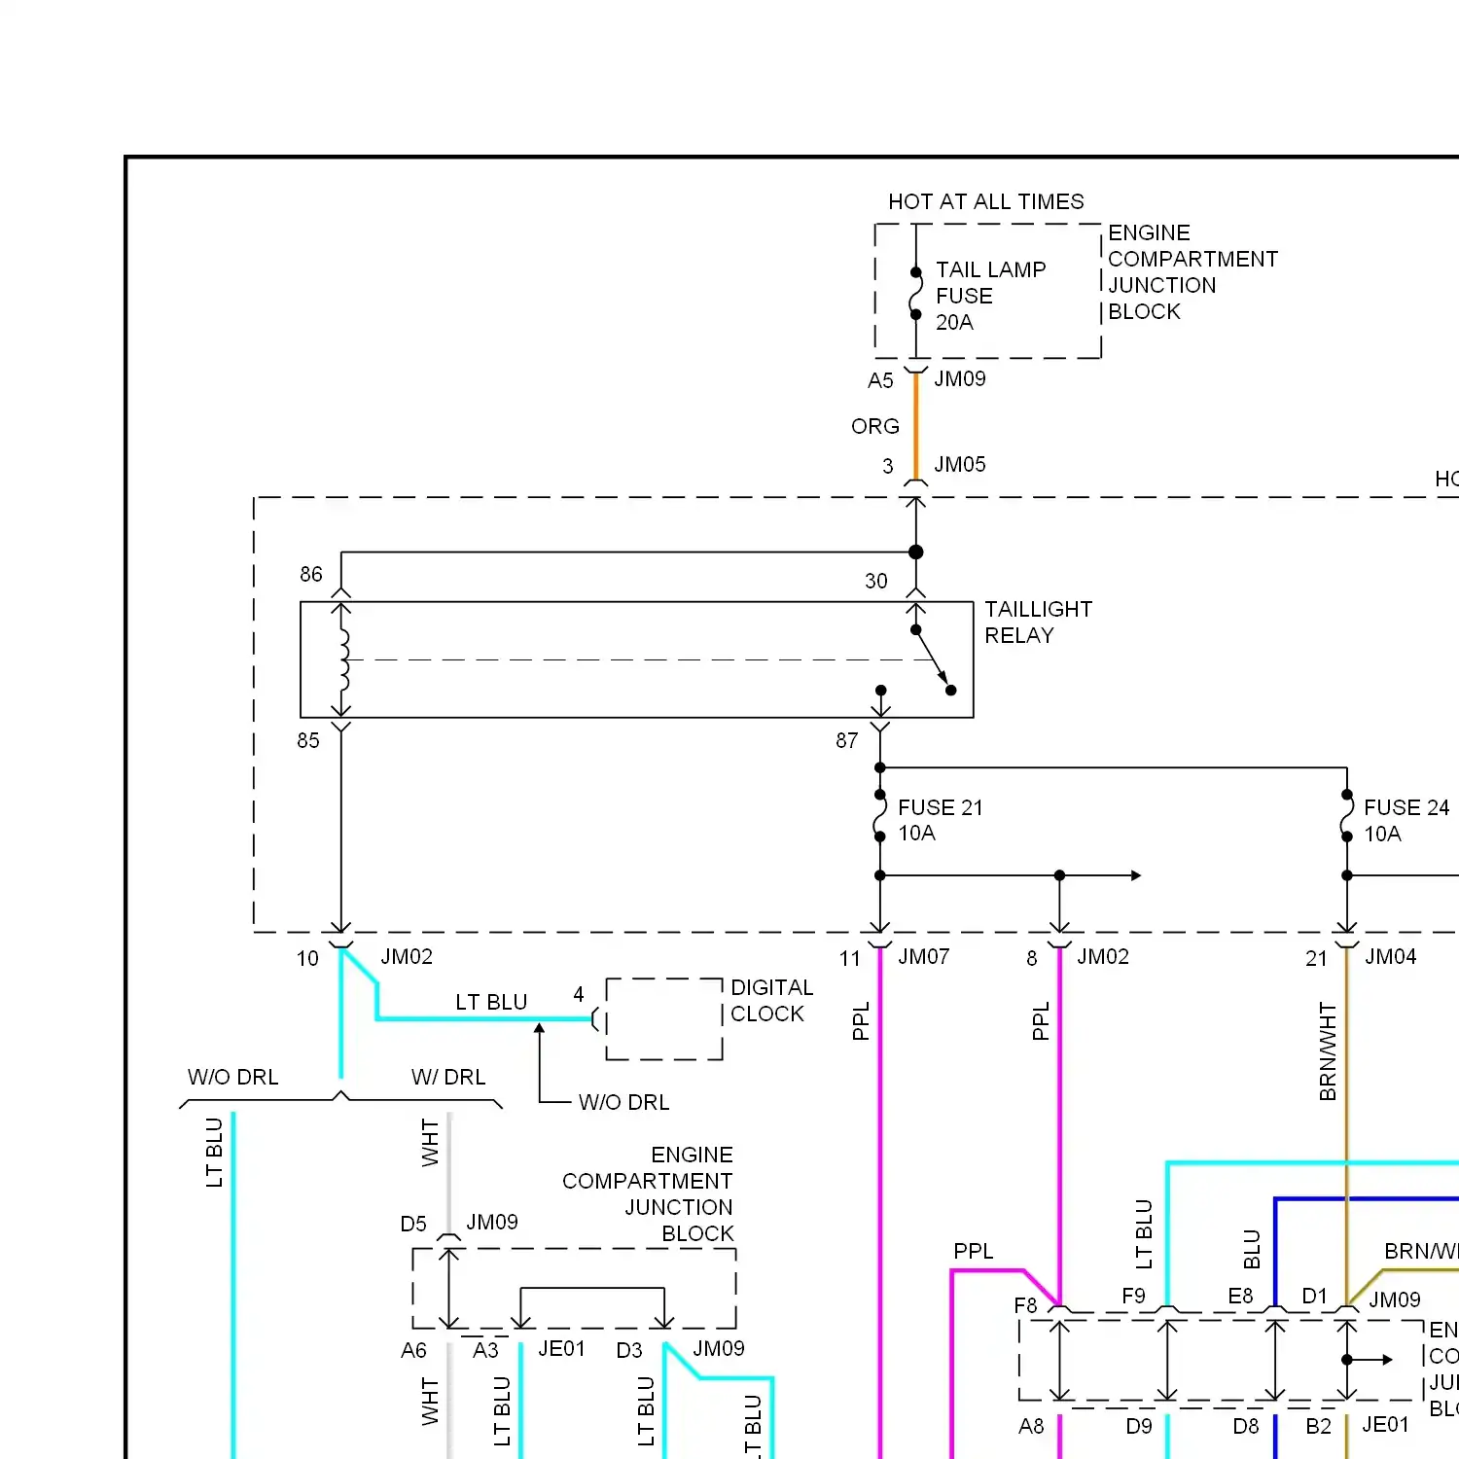Viewport: 1459px width, 1459px height.
Task: Select the A5 connector pin label
Action: tap(880, 380)
